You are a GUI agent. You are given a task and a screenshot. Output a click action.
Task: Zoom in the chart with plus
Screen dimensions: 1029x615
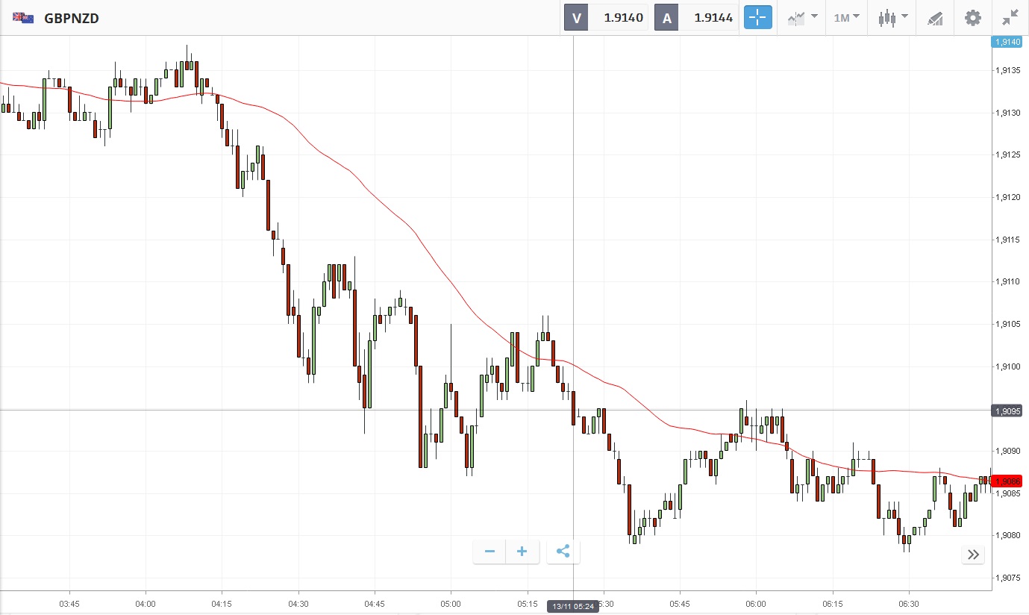coord(522,552)
